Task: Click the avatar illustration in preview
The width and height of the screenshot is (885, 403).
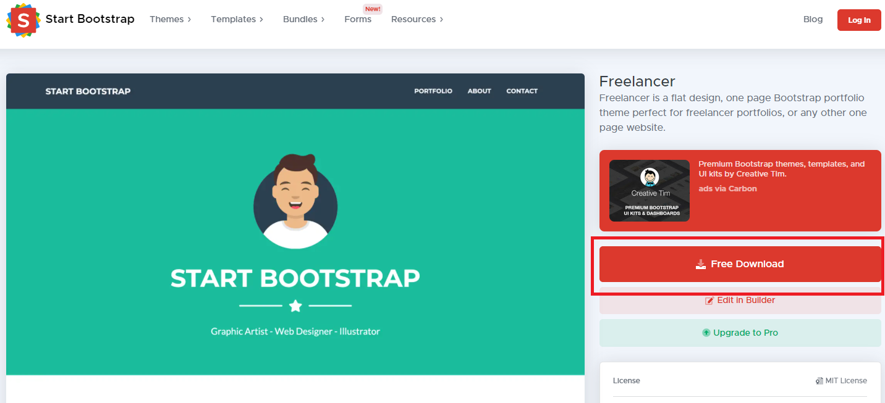Action: click(x=295, y=201)
